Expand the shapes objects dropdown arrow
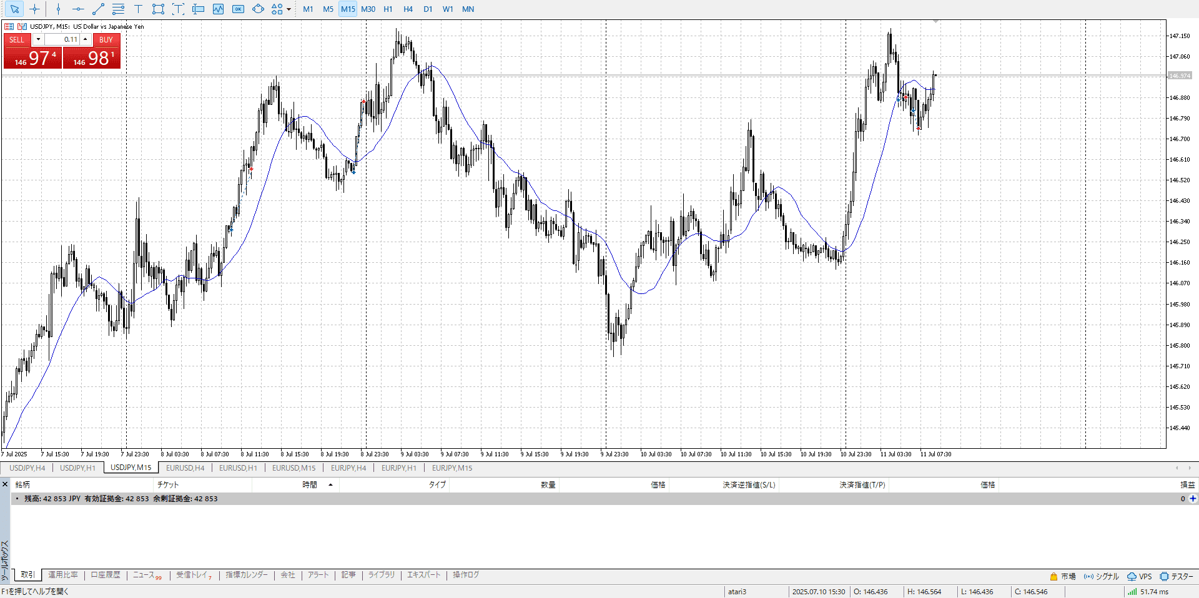This screenshot has width=1199, height=598. click(x=289, y=9)
